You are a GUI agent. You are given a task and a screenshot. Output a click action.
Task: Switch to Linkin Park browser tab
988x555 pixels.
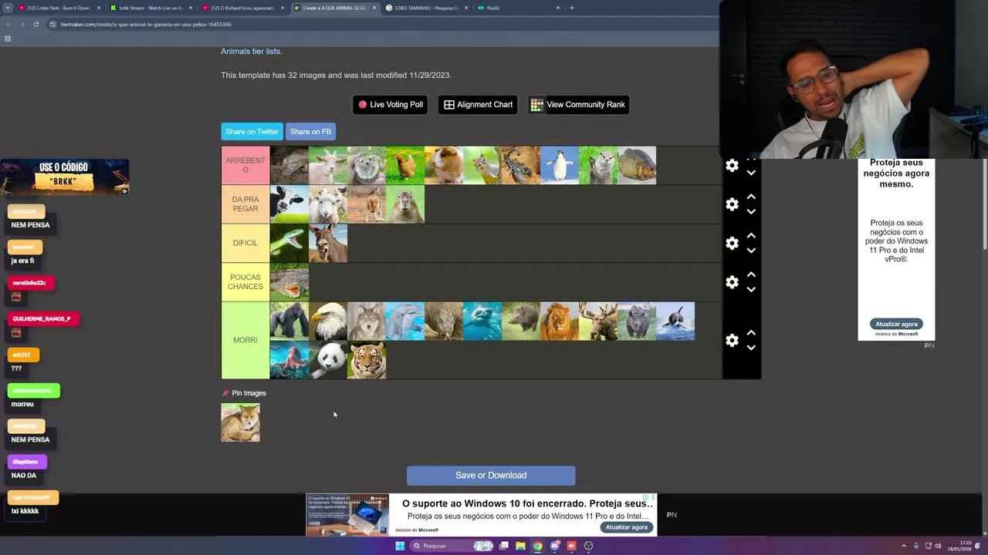(x=59, y=8)
